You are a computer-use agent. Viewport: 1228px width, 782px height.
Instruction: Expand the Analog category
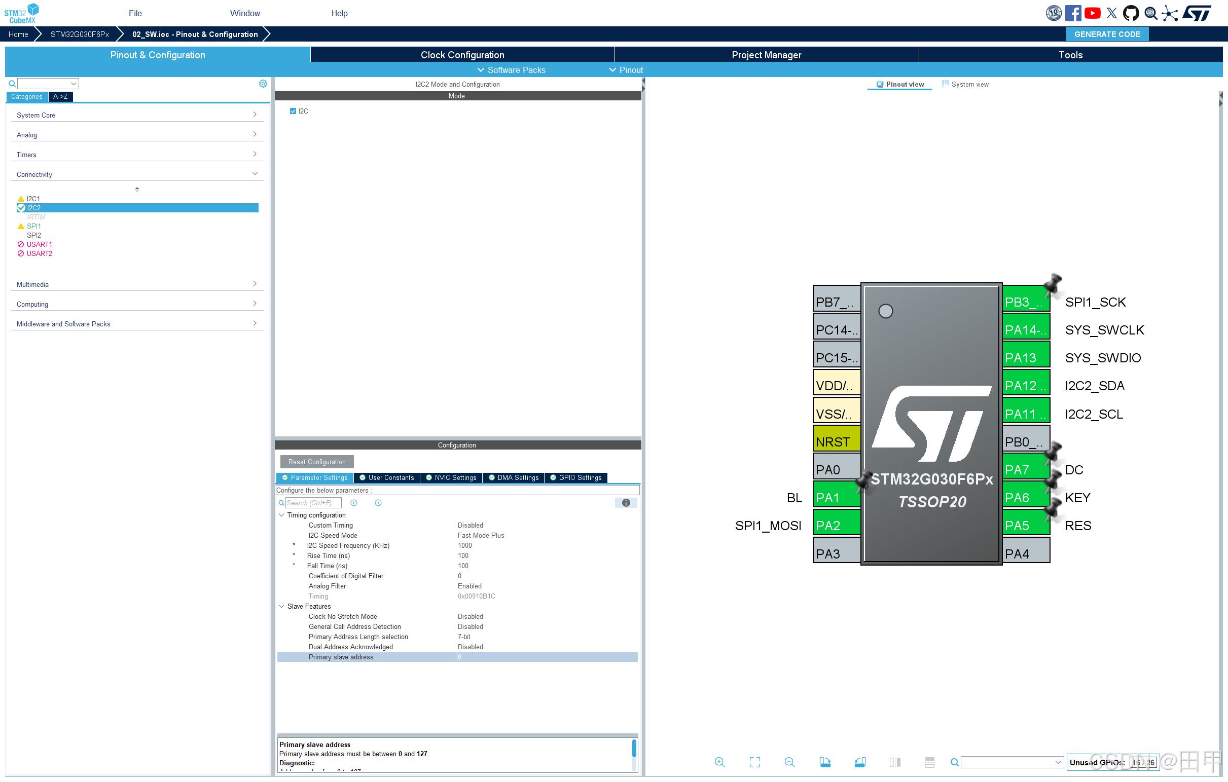[x=137, y=135]
